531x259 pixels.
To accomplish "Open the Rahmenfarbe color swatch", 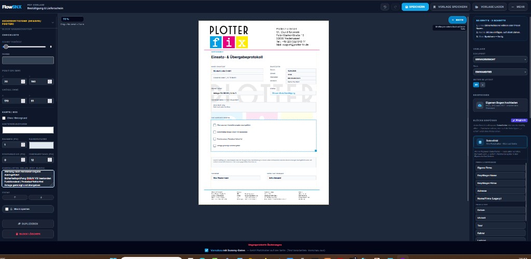I will coord(41,145).
